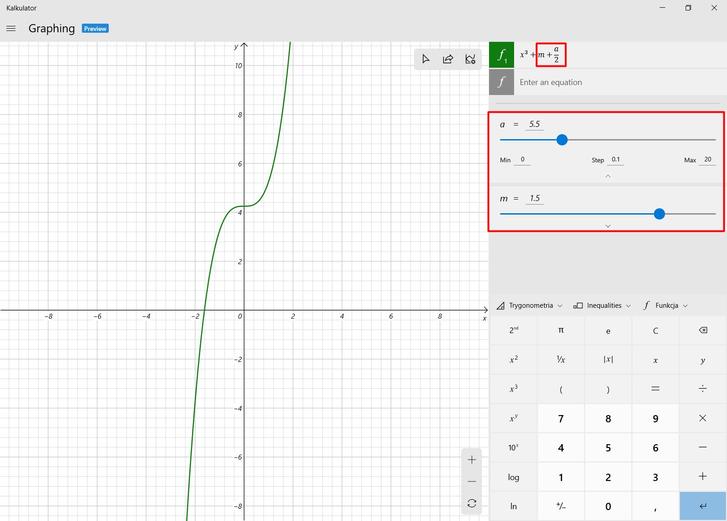Screen dimensions: 727x521
Task: Submit equation with enter key
Action: pyautogui.click(x=703, y=506)
